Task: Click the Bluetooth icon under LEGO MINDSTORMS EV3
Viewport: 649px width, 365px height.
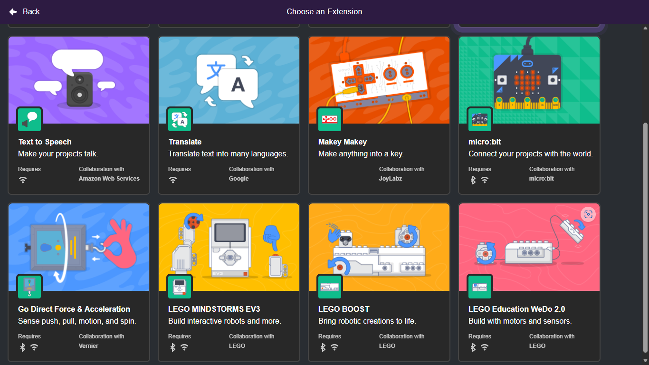Action: [x=172, y=347]
